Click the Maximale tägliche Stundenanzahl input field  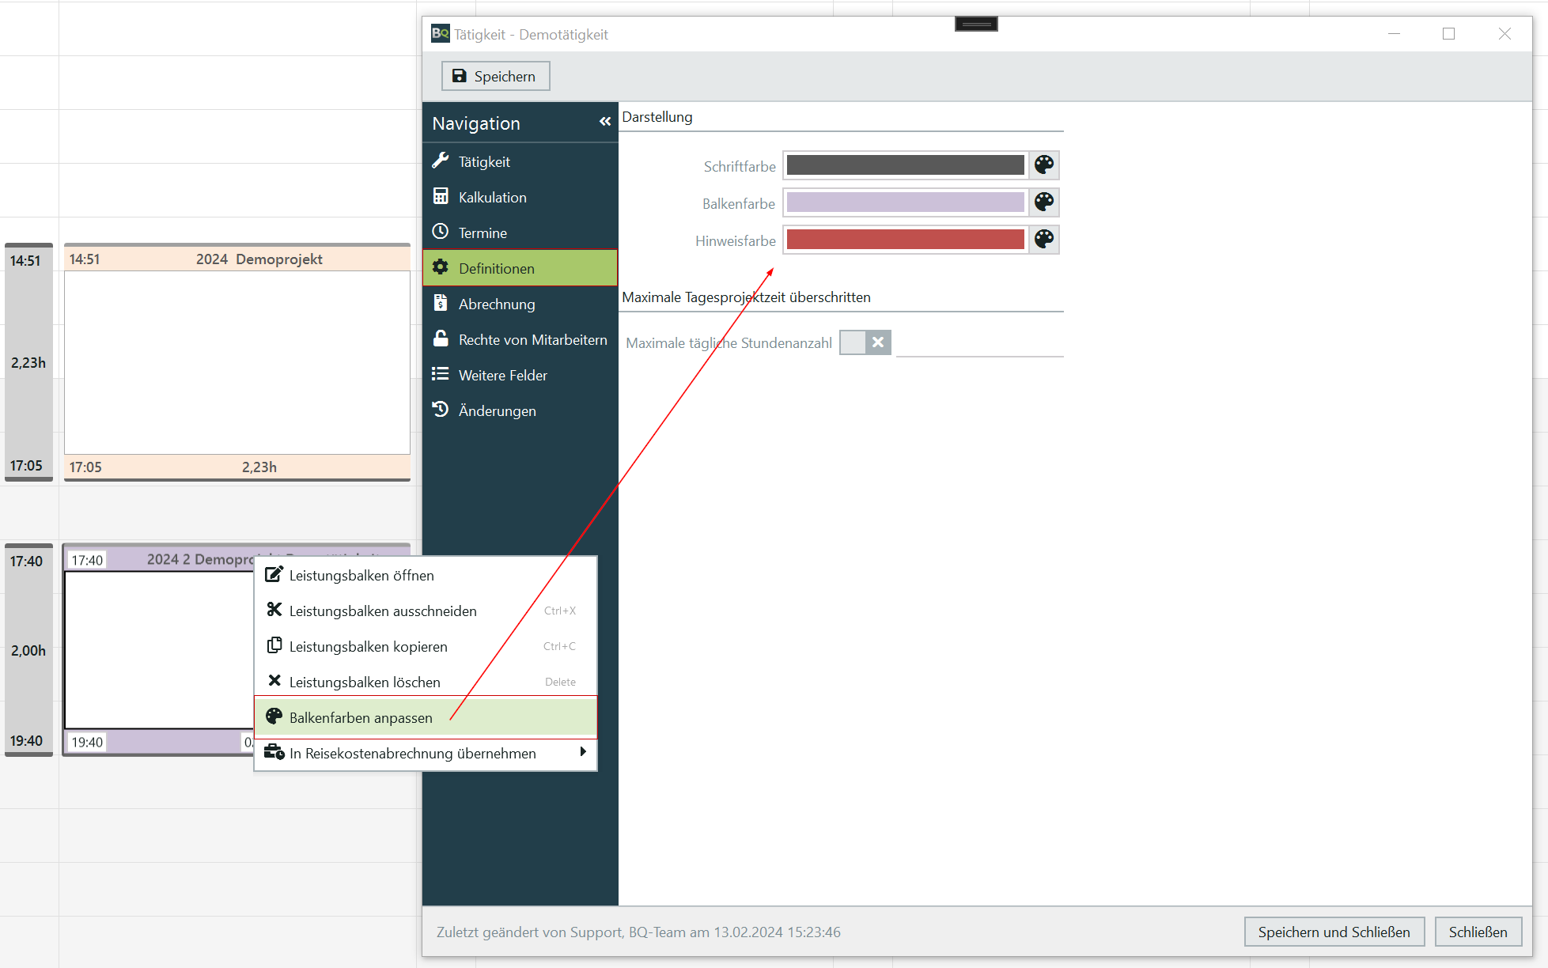click(x=979, y=343)
